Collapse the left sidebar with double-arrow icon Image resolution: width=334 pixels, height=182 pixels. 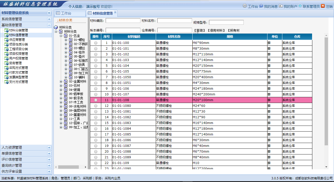click(49, 13)
